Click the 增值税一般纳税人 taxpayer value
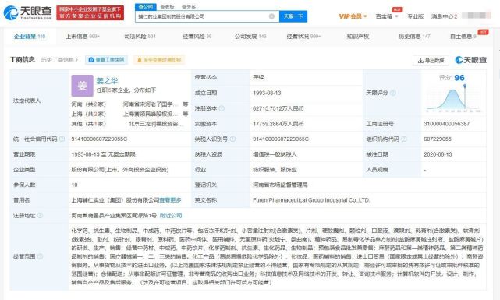Viewport: 500px width, 300px height. point(275,154)
